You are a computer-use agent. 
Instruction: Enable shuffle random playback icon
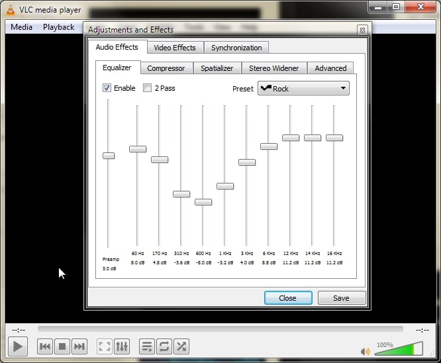point(181,346)
